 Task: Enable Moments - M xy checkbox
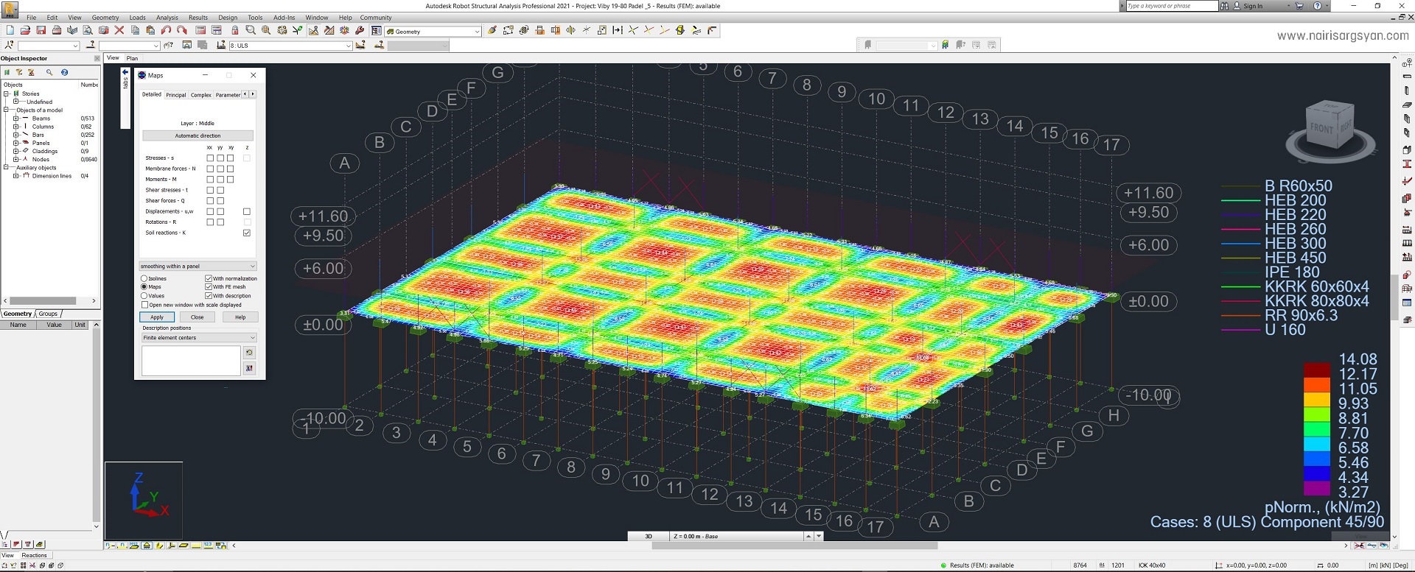pos(231,179)
